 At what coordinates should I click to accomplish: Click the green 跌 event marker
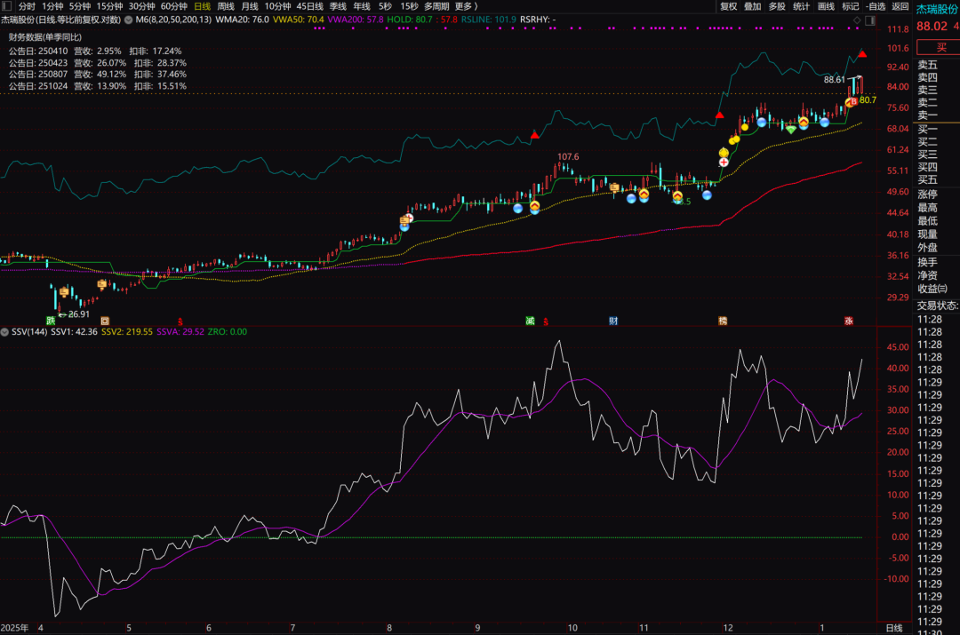pyautogui.click(x=50, y=321)
